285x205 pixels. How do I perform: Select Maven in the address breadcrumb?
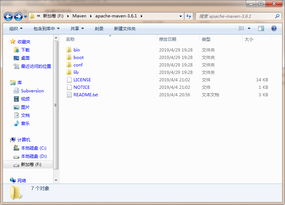(79, 16)
